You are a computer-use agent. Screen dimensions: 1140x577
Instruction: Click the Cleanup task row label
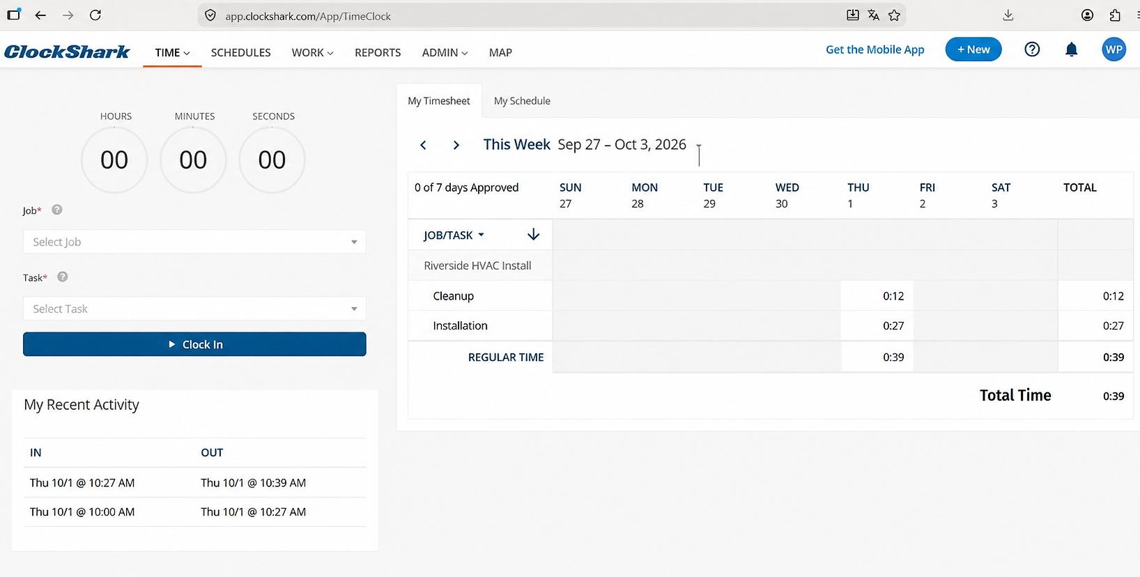pyautogui.click(x=453, y=296)
